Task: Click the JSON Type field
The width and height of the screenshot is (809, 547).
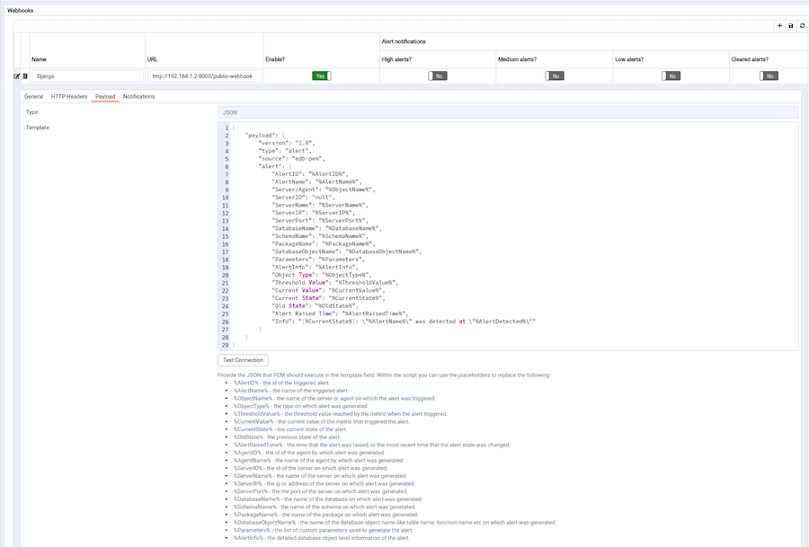Action: point(508,112)
